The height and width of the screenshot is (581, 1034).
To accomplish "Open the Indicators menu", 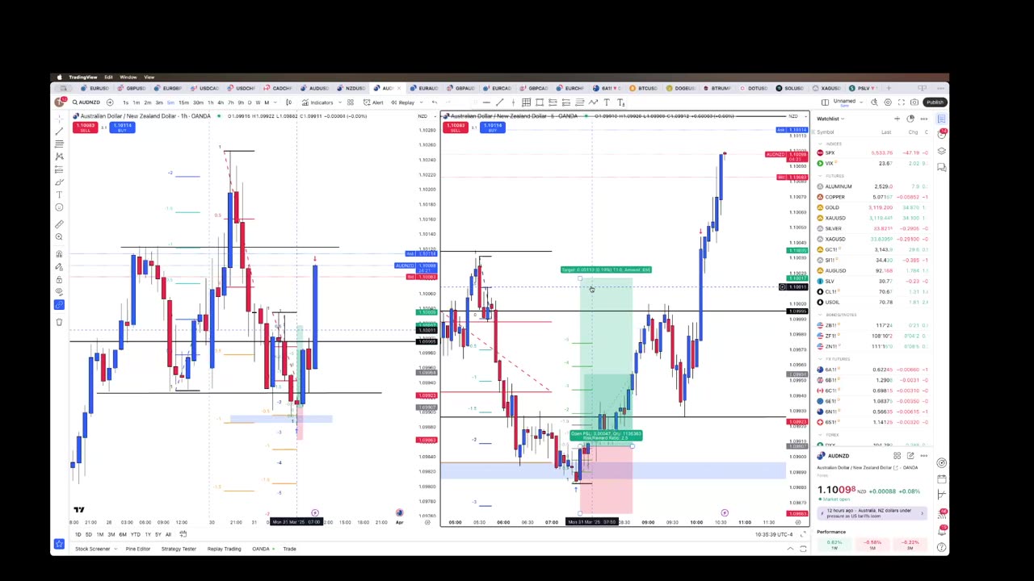I will [x=317, y=102].
